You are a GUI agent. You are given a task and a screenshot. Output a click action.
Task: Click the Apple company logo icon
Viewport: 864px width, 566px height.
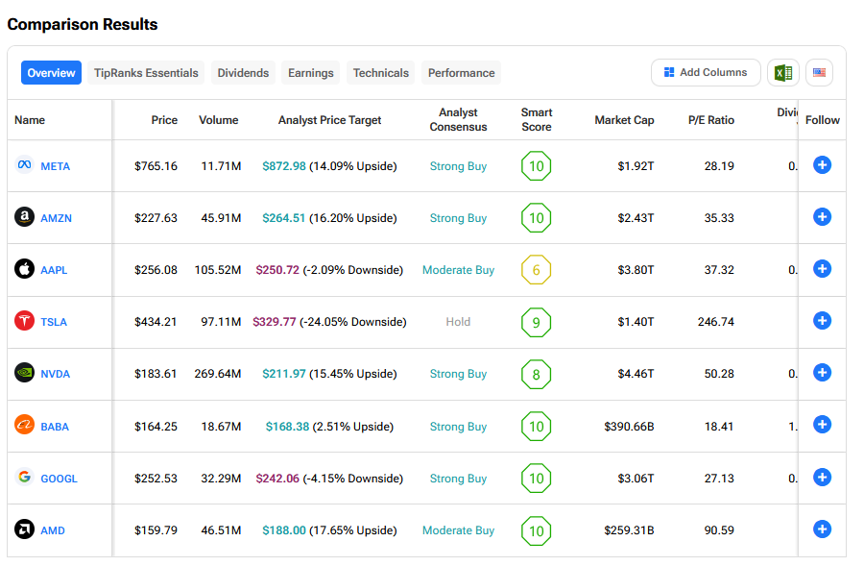(x=24, y=269)
